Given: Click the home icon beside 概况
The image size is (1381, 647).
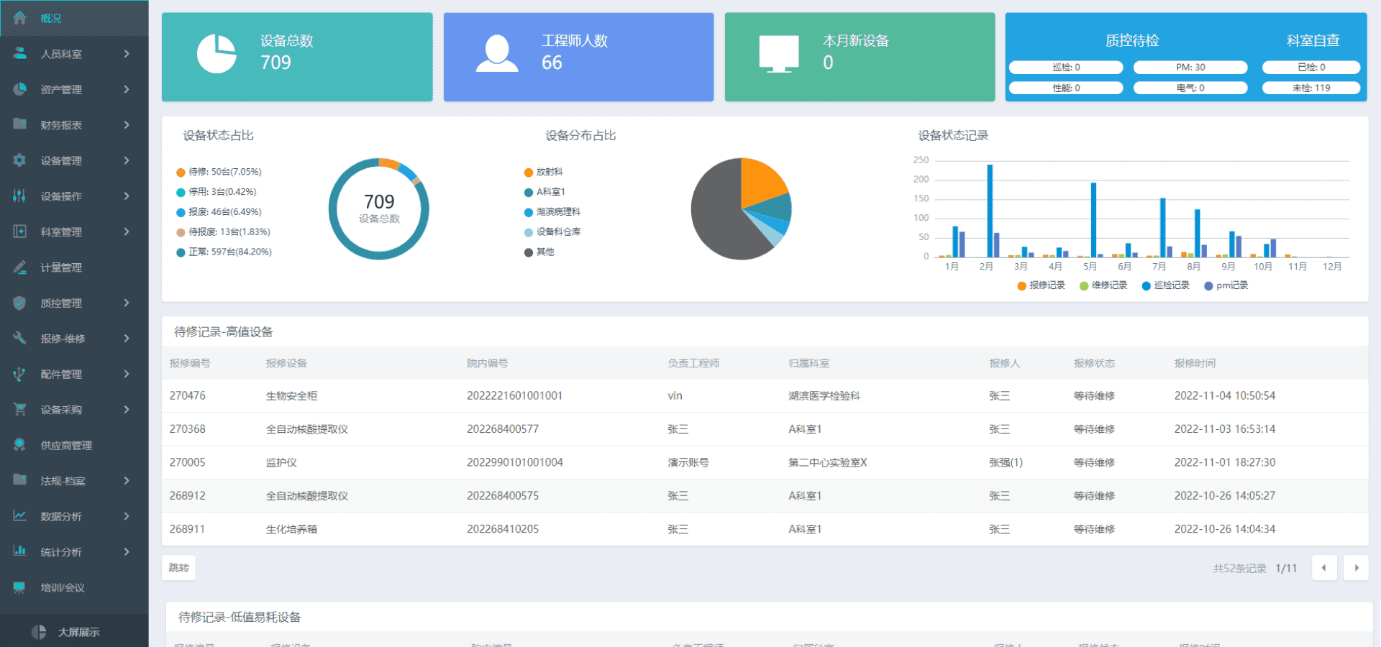Looking at the screenshot, I should click(x=19, y=18).
